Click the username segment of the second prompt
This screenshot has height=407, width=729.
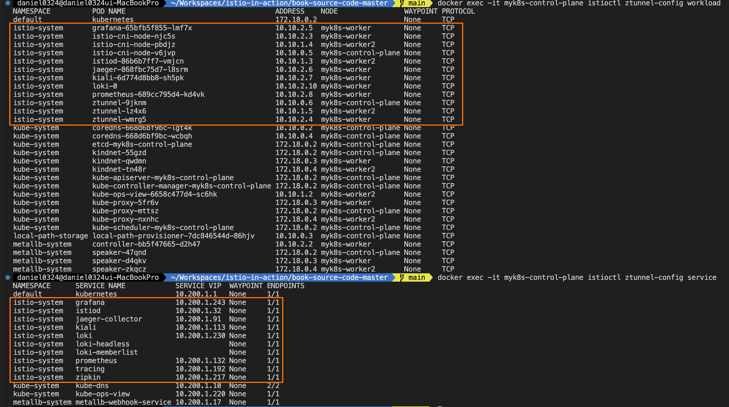pyautogui.click(x=88, y=277)
